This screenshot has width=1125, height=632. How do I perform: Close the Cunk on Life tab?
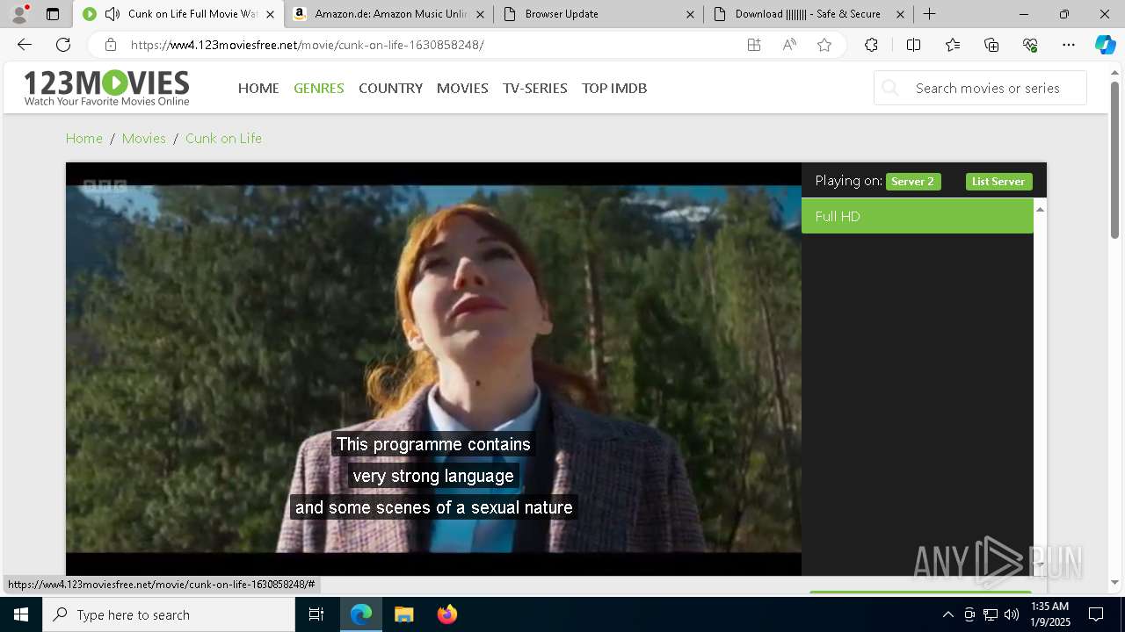(x=270, y=14)
